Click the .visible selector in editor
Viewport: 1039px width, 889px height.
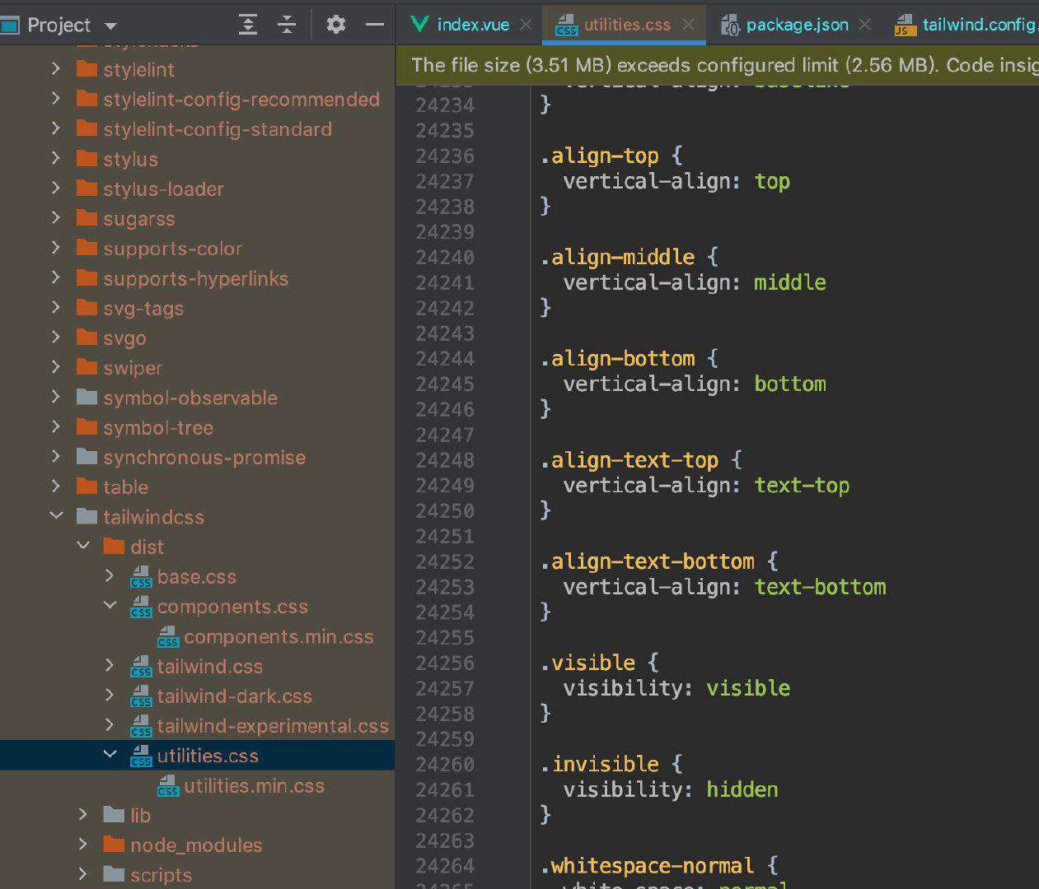point(587,663)
